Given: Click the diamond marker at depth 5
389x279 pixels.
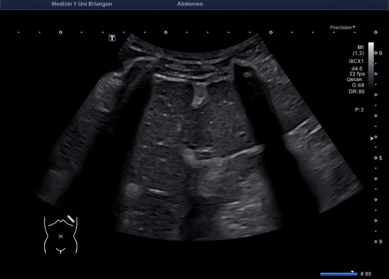Looking at the screenshot, I should [375, 158].
